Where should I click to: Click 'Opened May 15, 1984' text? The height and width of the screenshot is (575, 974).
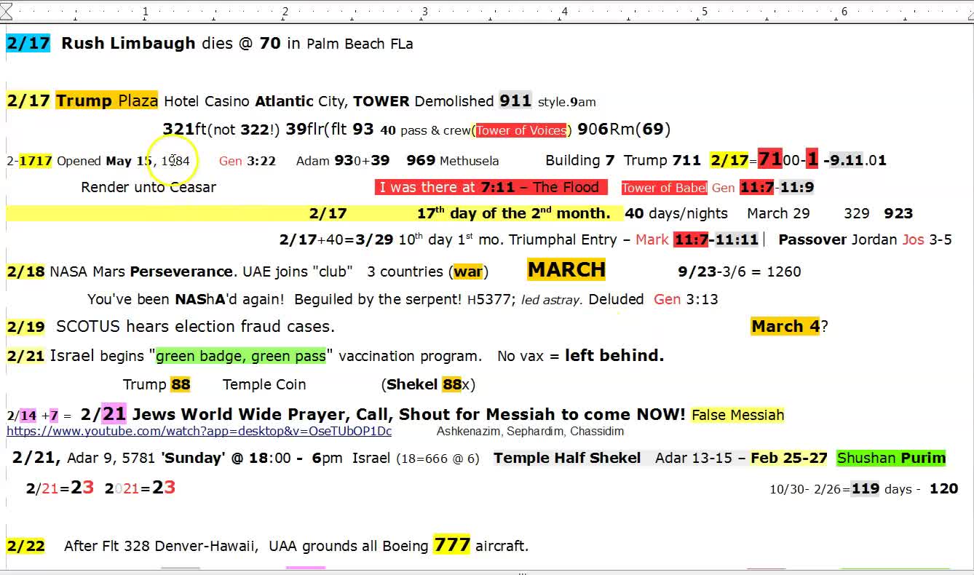(x=123, y=161)
